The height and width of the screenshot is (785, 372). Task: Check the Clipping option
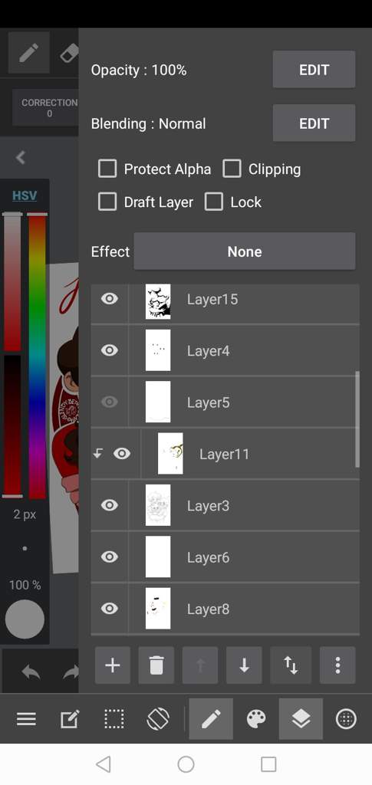(232, 169)
